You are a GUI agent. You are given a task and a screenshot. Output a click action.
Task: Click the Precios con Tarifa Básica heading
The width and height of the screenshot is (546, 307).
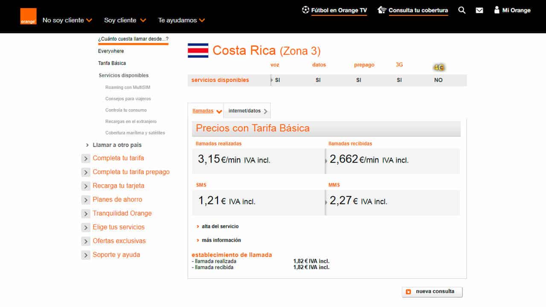[x=253, y=128]
